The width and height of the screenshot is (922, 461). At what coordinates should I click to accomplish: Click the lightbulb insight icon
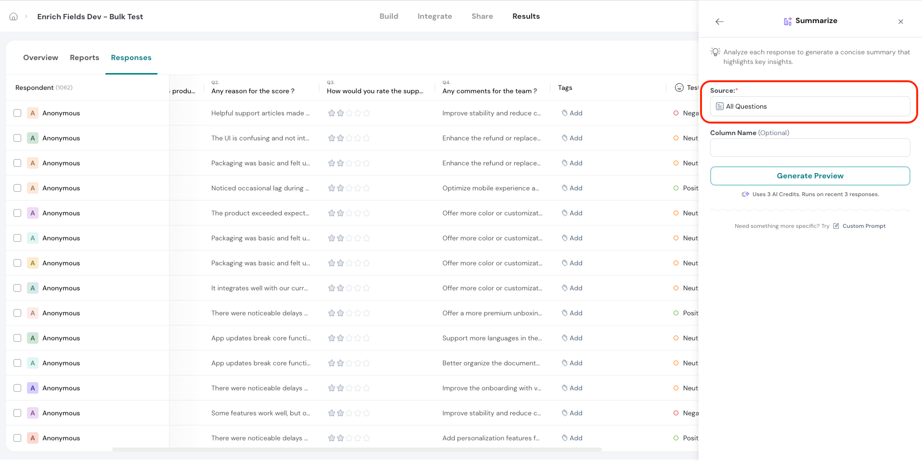pos(715,52)
